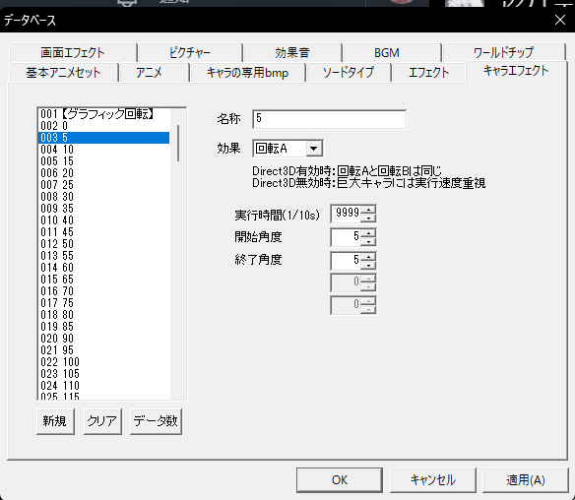Open the ピクチャー tab

click(190, 53)
